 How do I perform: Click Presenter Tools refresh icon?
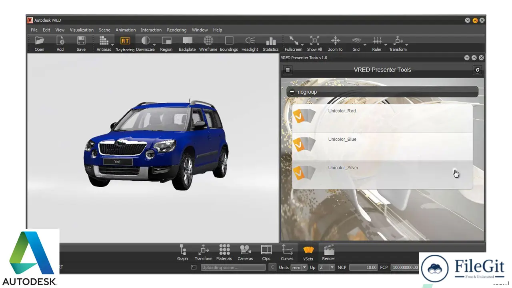[x=477, y=70]
